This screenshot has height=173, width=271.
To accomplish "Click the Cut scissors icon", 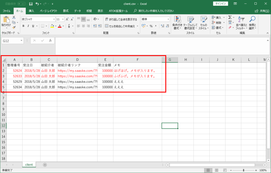I will click(14, 17).
